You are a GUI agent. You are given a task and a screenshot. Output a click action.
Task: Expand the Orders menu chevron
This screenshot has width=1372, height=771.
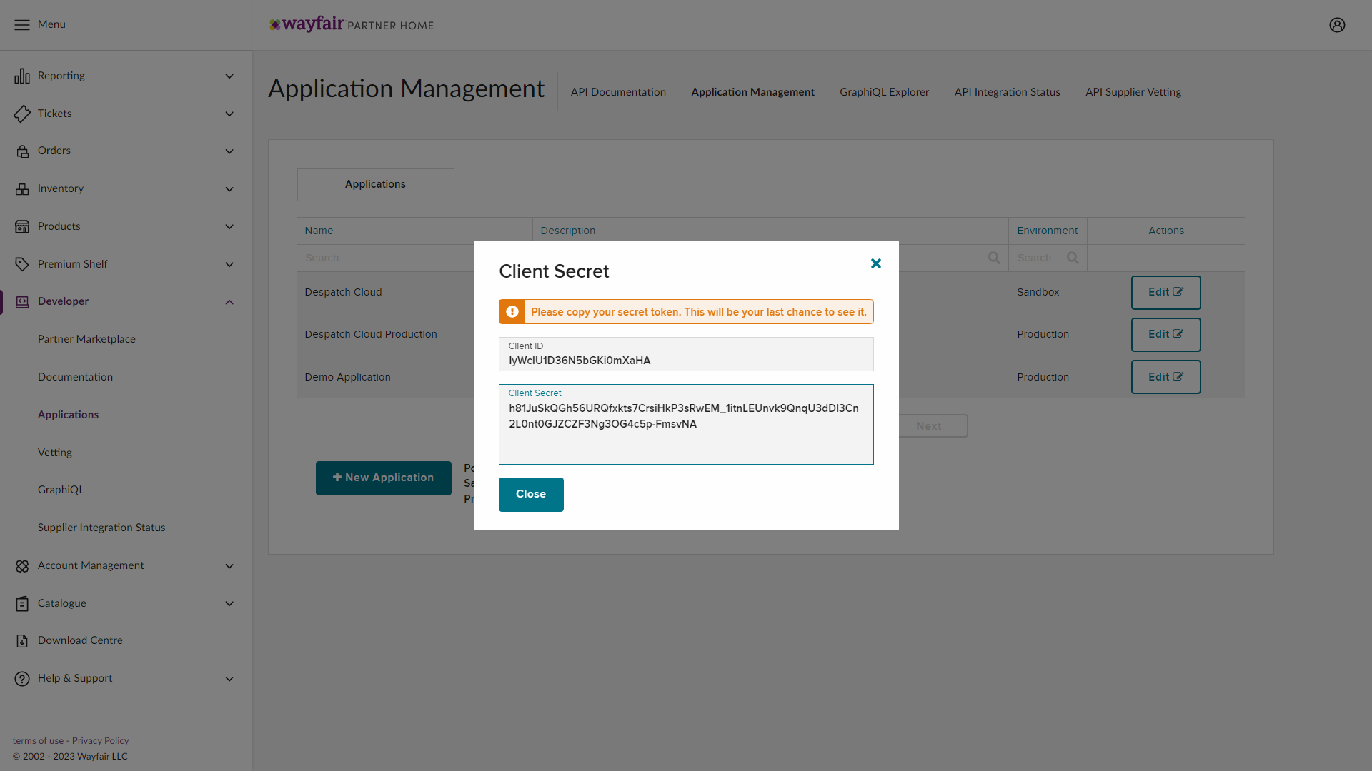click(229, 151)
